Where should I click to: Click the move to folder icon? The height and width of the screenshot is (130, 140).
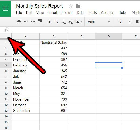pos(78,6)
